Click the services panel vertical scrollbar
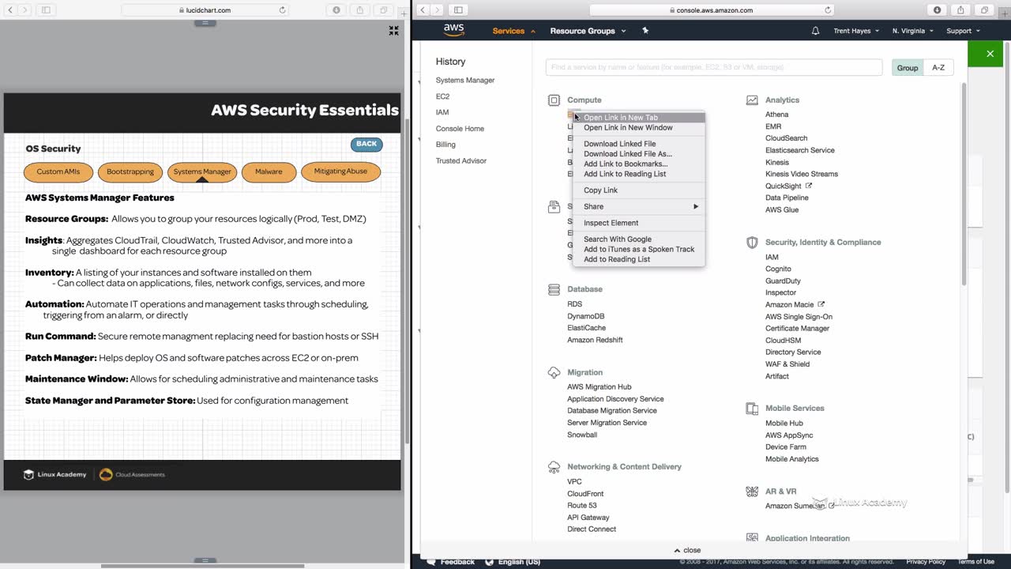1011x569 pixels. click(963, 183)
